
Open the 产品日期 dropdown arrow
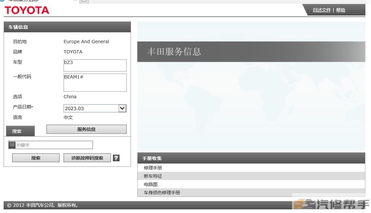[x=122, y=108]
